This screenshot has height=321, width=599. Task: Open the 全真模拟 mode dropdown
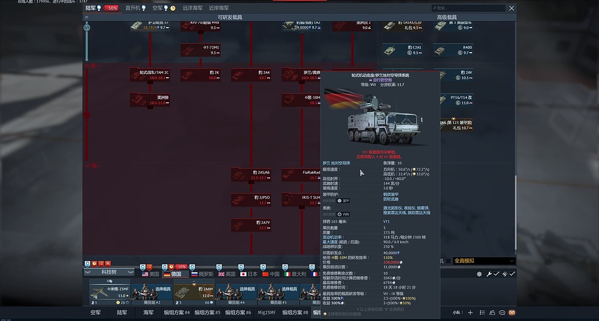(x=484, y=261)
